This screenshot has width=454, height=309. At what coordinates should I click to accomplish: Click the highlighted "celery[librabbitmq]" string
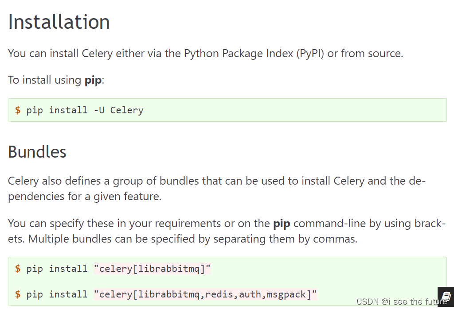pyautogui.click(x=152, y=269)
